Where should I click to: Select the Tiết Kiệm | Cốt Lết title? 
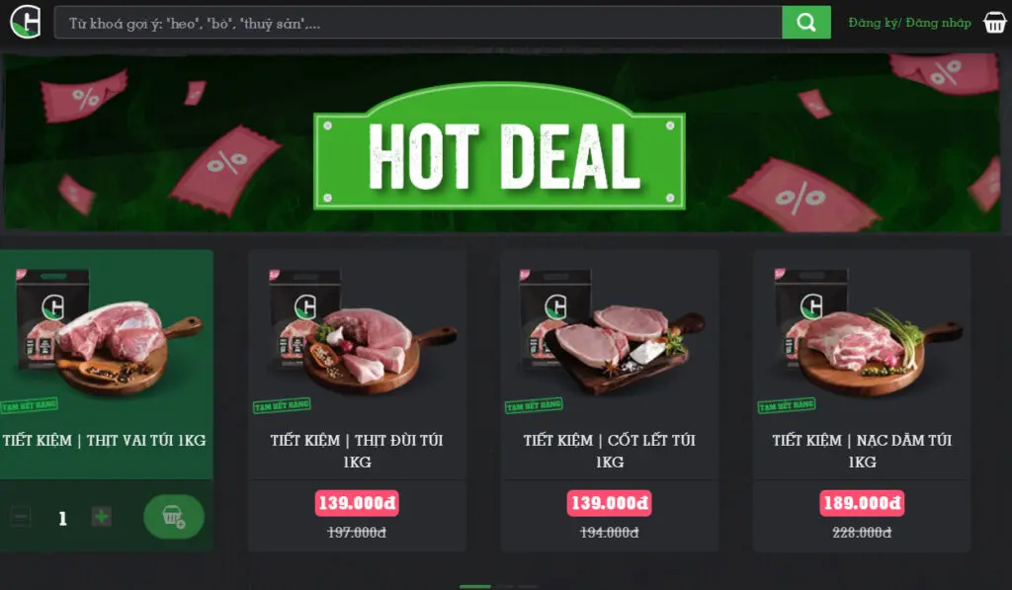point(609,451)
